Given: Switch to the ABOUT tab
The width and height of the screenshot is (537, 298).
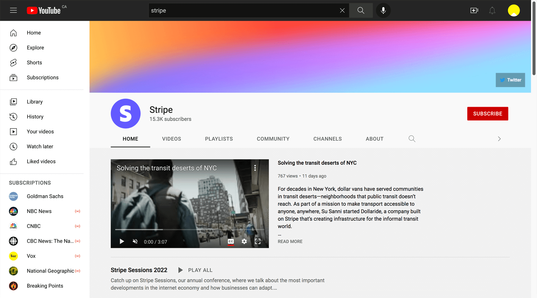Looking at the screenshot, I should pyautogui.click(x=374, y=139).
